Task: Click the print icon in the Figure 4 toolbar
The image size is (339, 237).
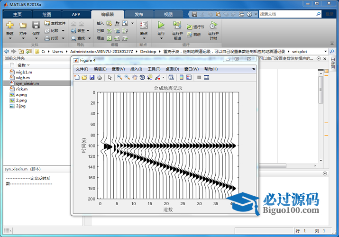Action: pyautogui.click(x=99, y=77)
